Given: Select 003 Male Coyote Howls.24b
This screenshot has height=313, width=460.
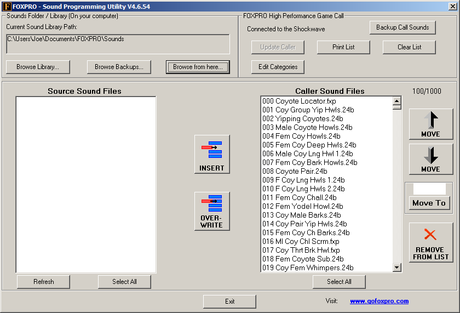Looking at the screenshot, I should (x=327, y=127).
